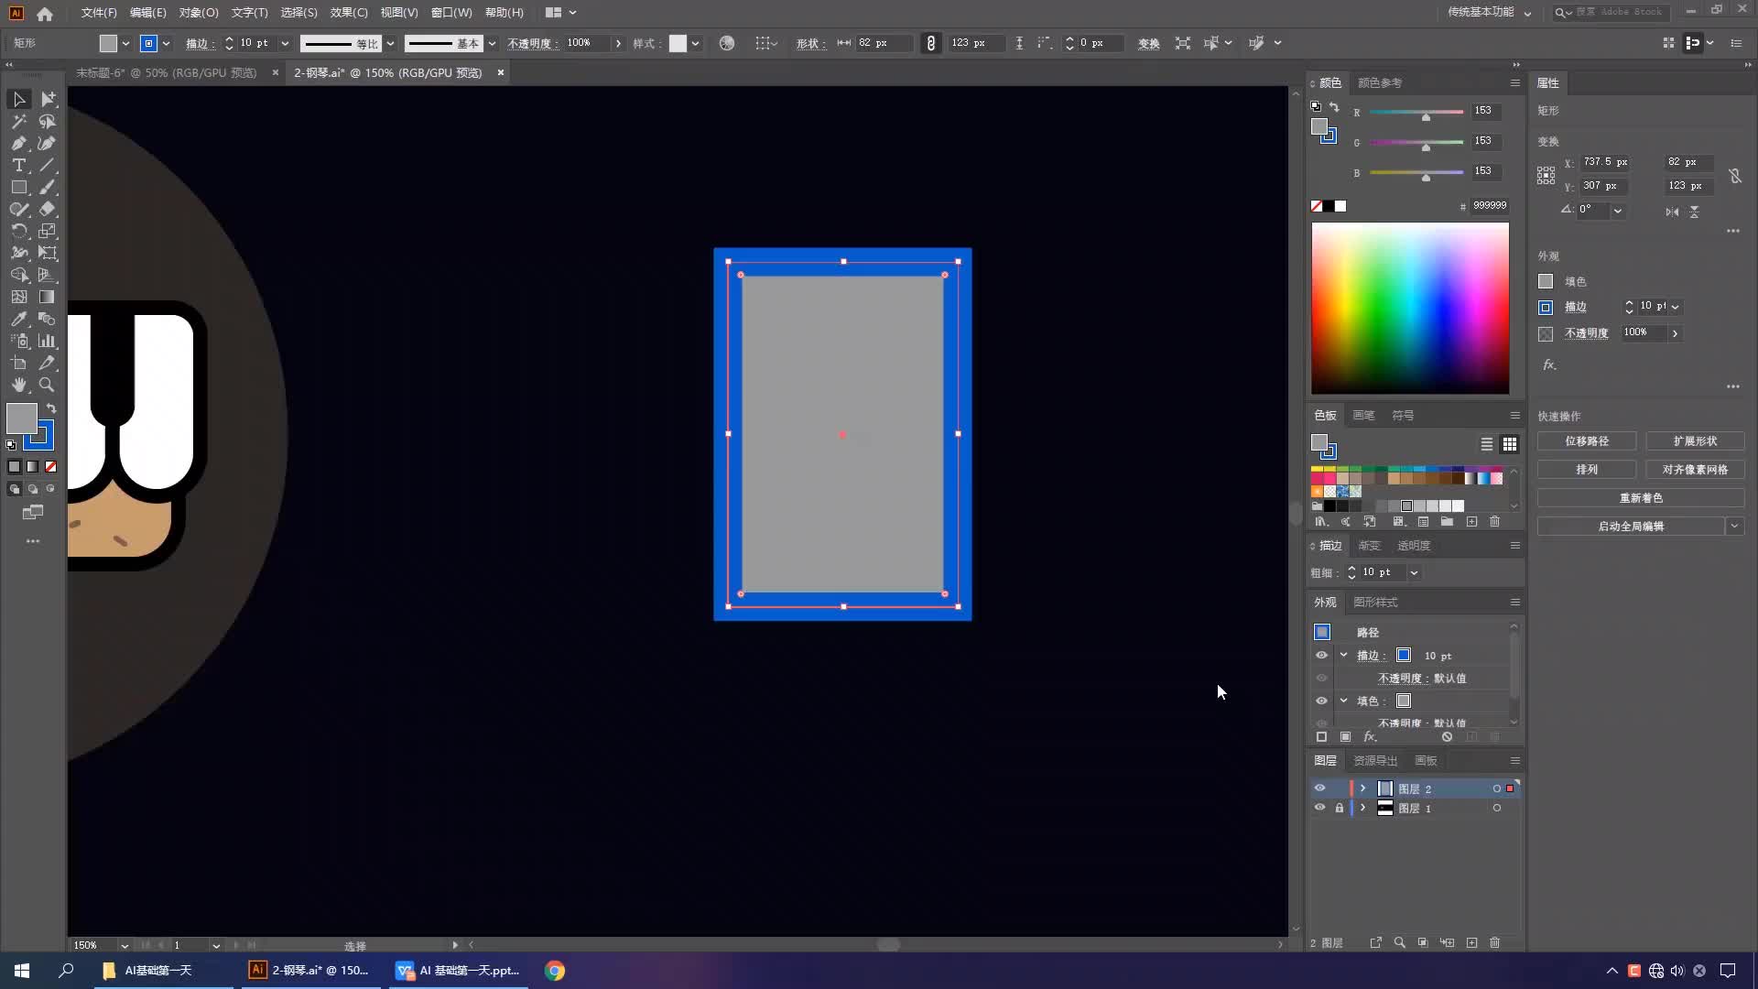Toggle visibility of 图层 1
The height and width of the screenshot is (989, 1758).
pos(1319,807)
